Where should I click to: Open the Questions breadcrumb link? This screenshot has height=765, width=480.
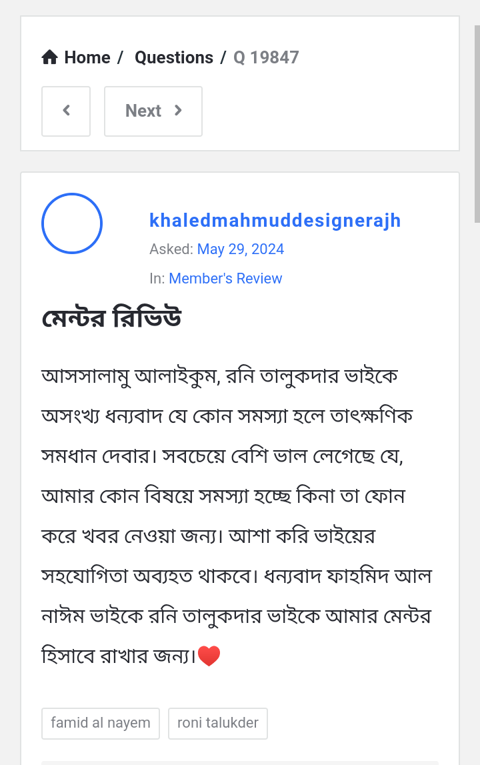click(x=174, y=57)
